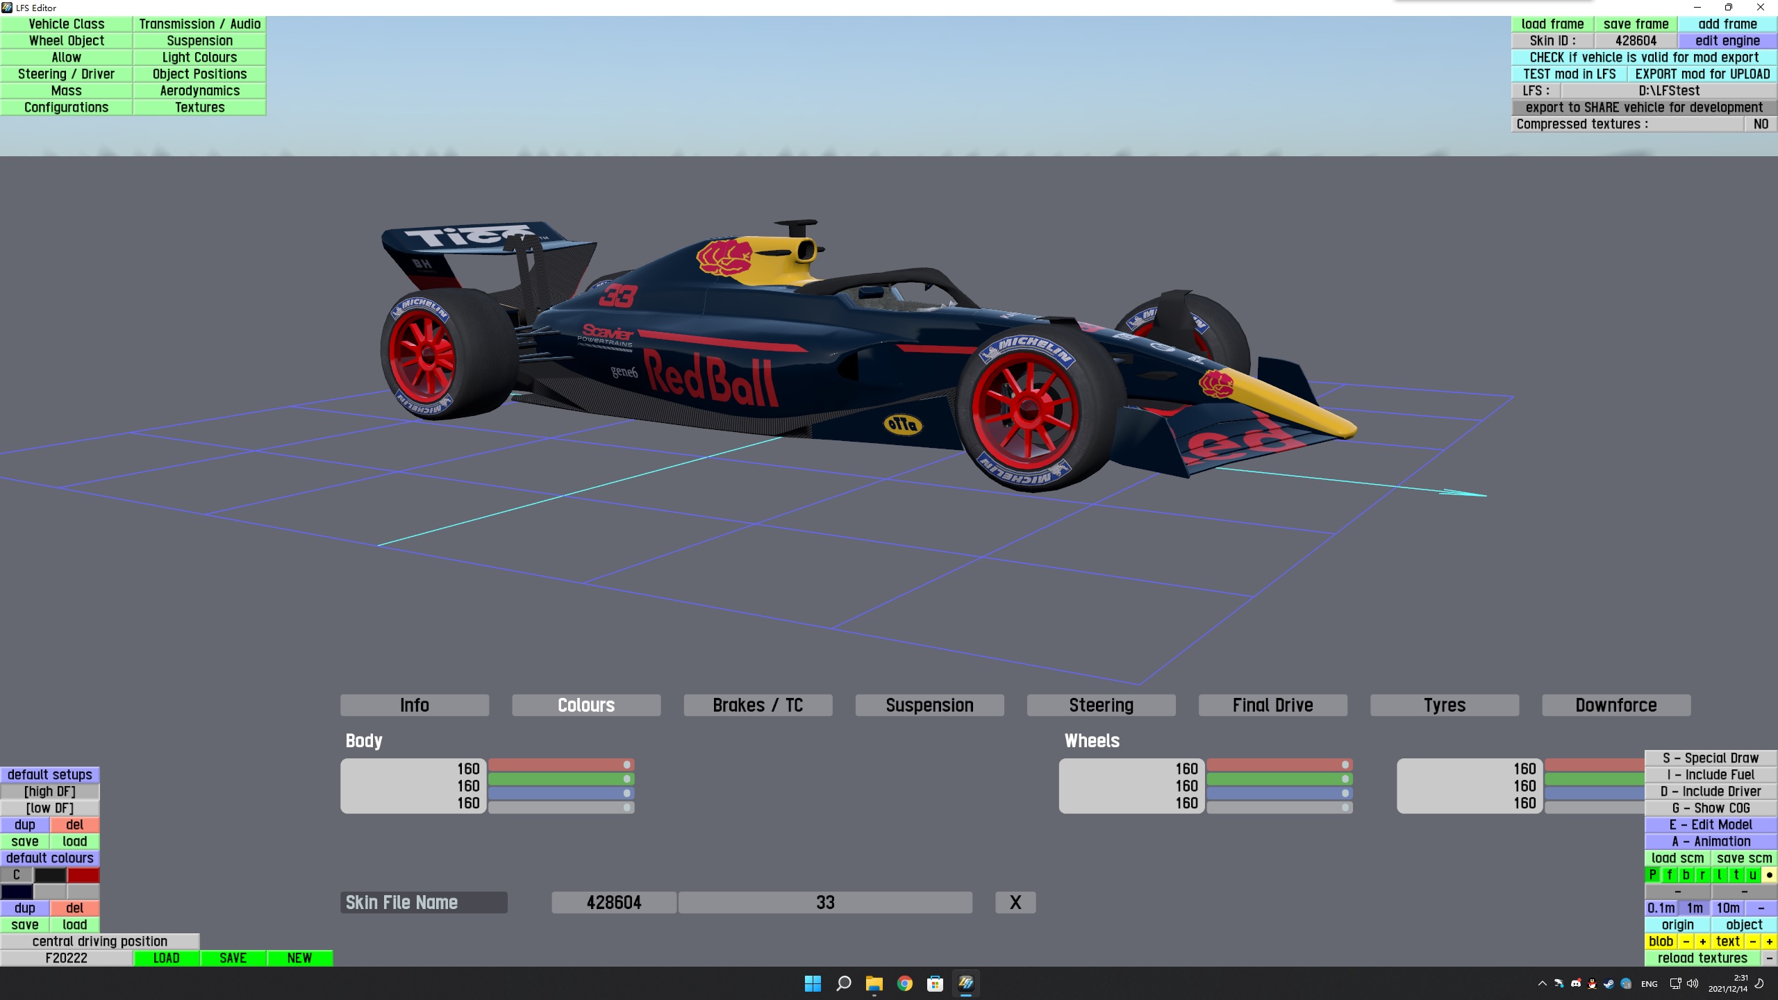Click the 't' top view button
The width and height of the screenshot is (1778, 1000).
coord(1736,875)
